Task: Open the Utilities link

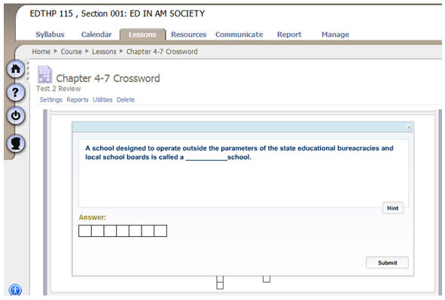Action: pyautogui.click(x=102, y=100)
